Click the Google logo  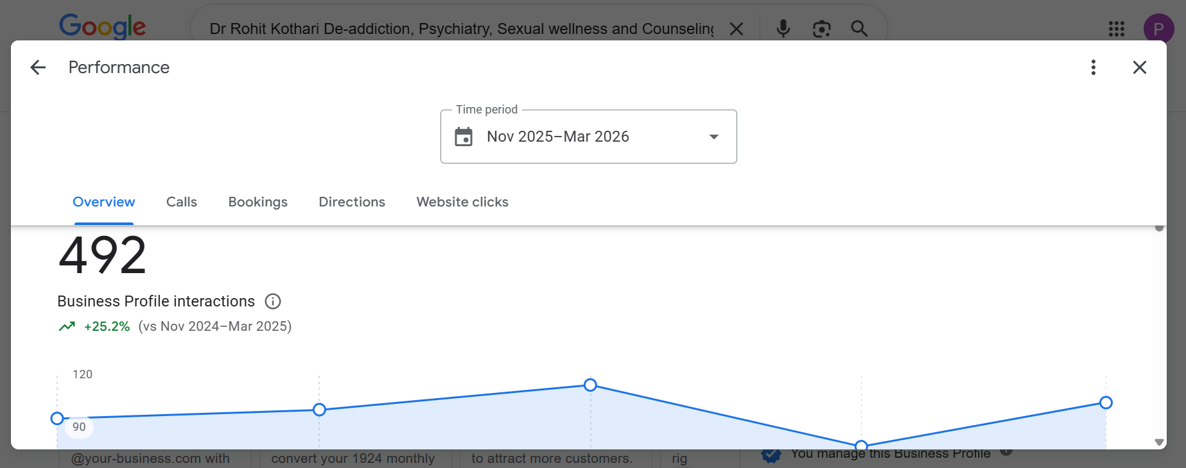point(103,27)
